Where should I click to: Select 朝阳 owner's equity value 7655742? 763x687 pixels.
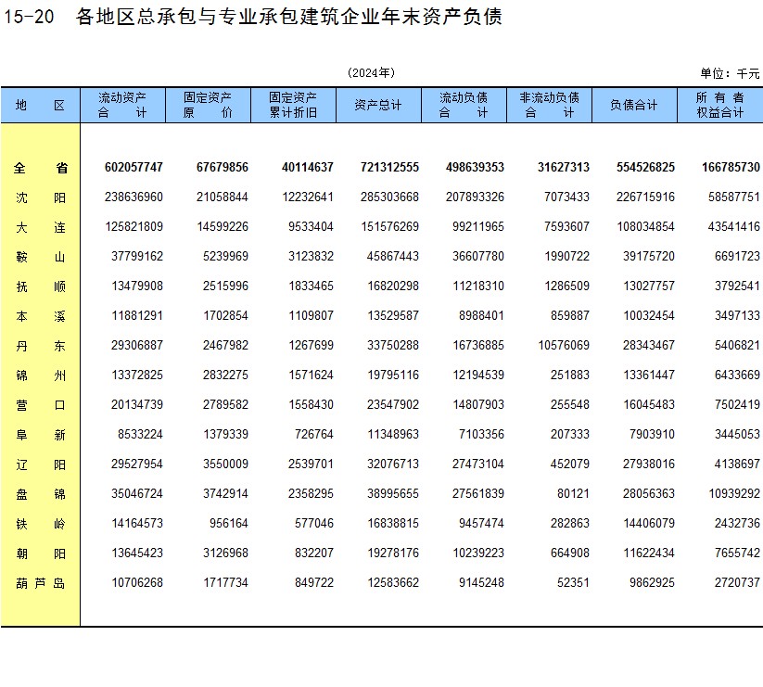click(x=733, y=553)
